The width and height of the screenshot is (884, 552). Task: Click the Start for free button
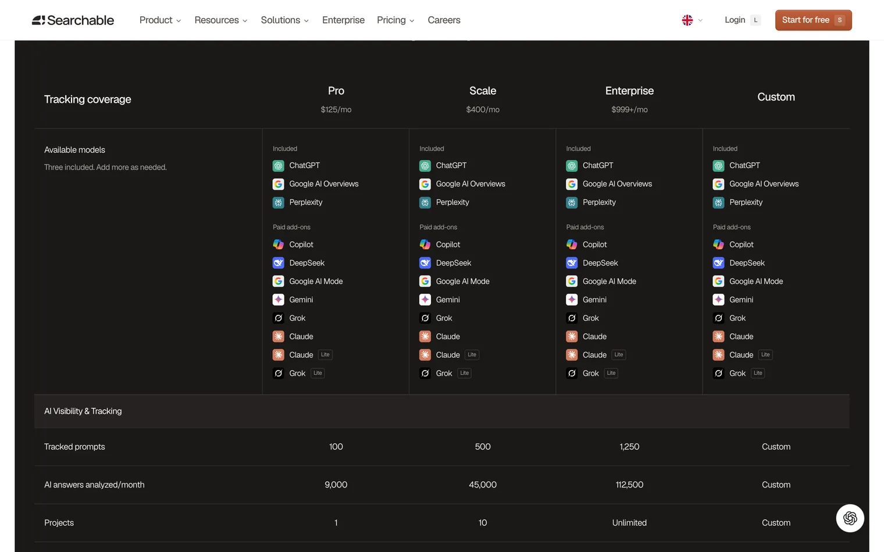pos(813,20)
